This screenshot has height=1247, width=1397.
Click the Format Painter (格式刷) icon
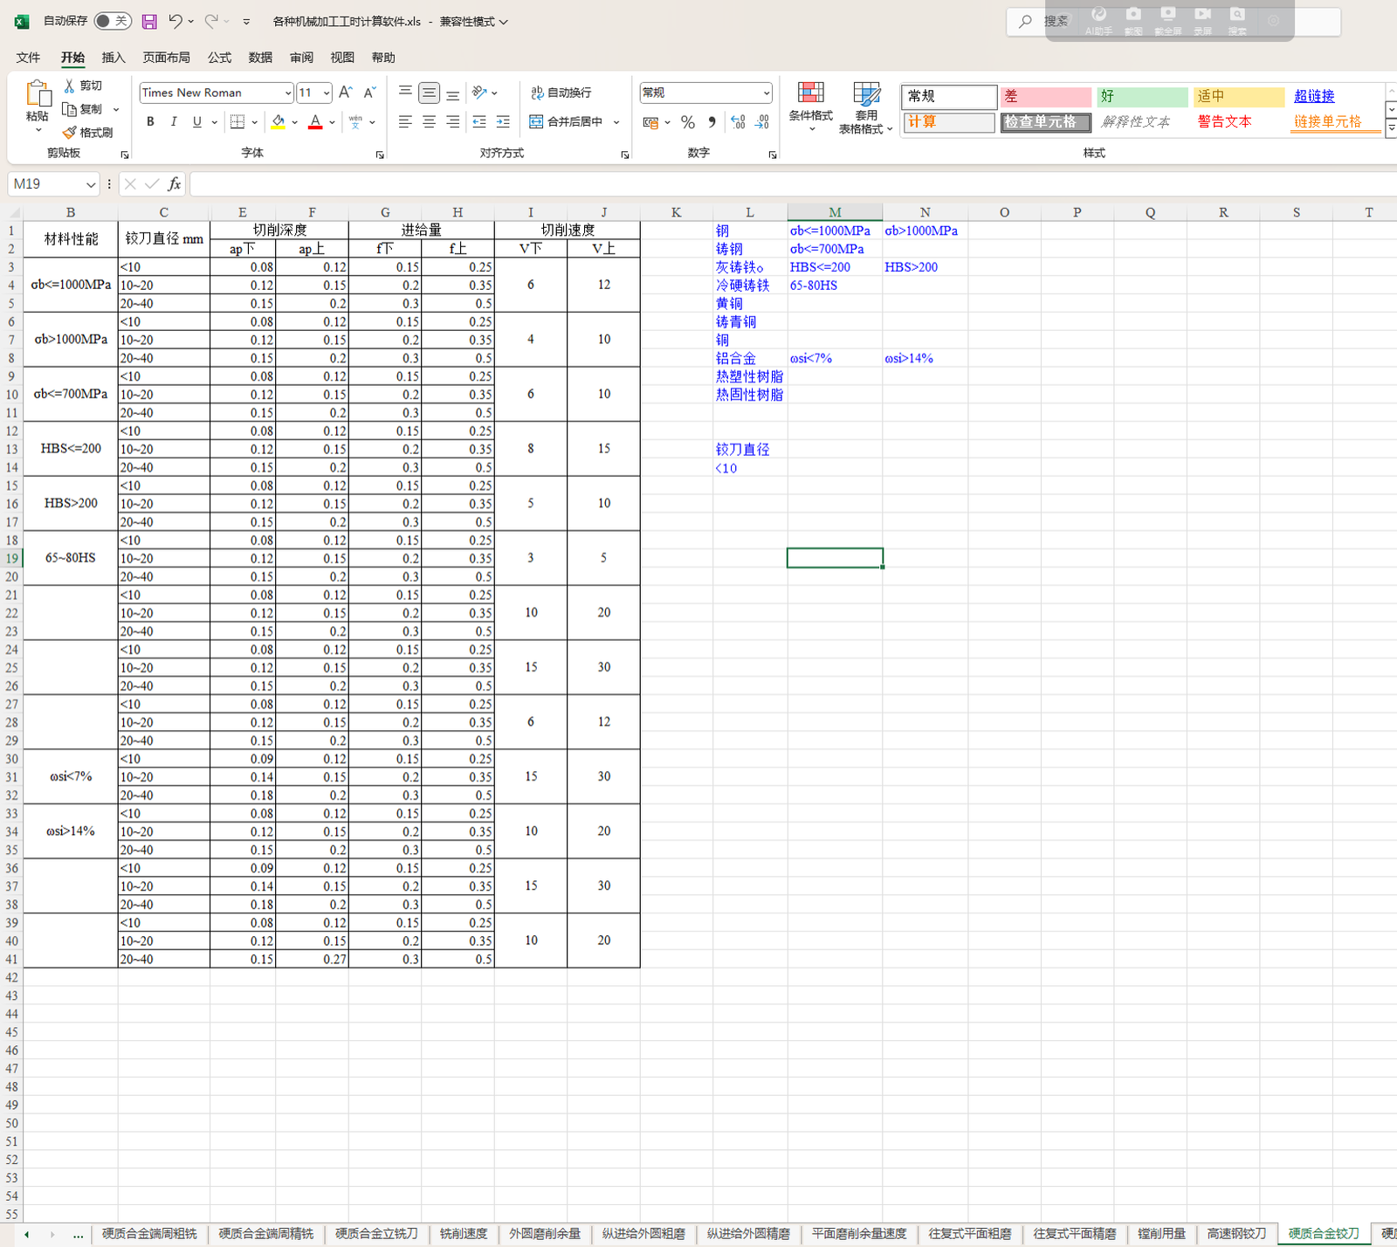point(88,133)
